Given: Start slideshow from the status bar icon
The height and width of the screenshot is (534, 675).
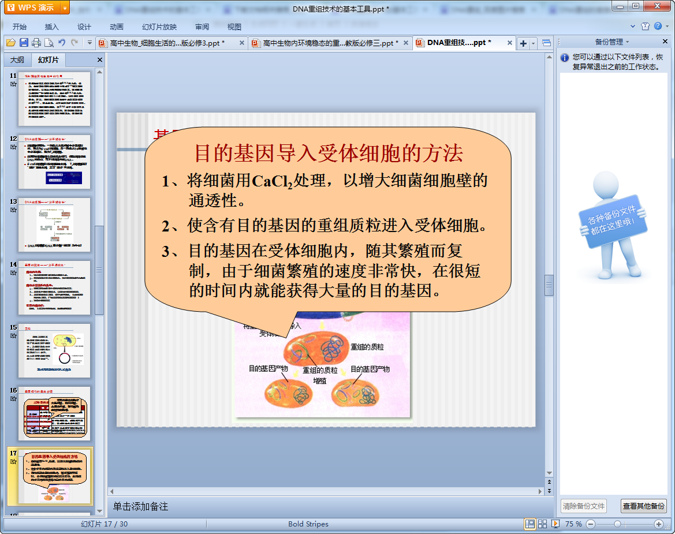Looking at the screenshot, I should (555, 524).
